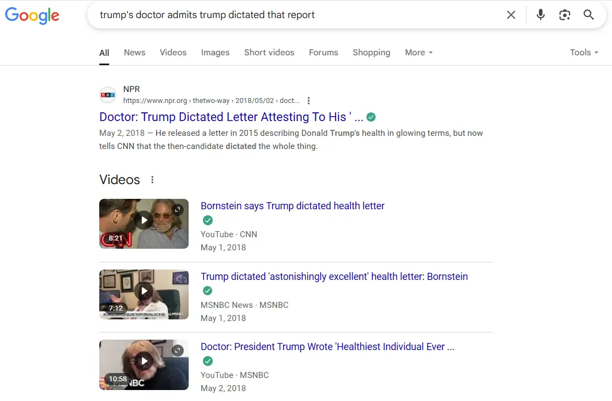Click green check badge under 'Healthiest Individual Ever' title

pos(208,361)
